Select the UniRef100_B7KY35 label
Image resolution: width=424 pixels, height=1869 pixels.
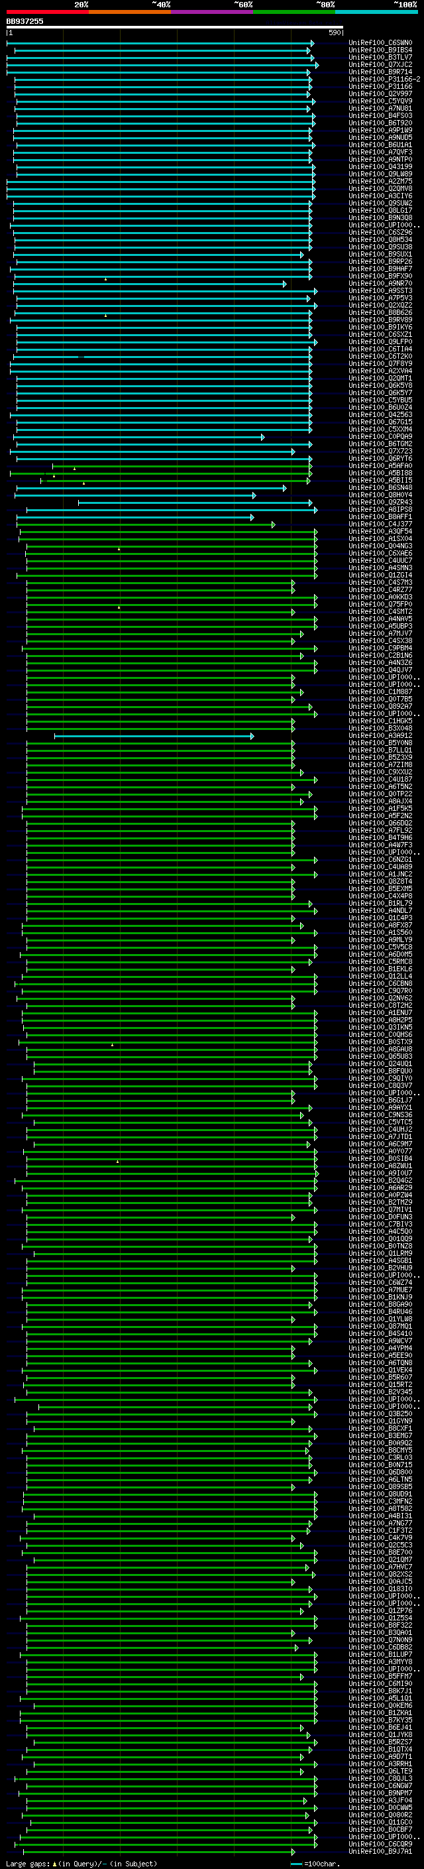[x=380, y=1720]
